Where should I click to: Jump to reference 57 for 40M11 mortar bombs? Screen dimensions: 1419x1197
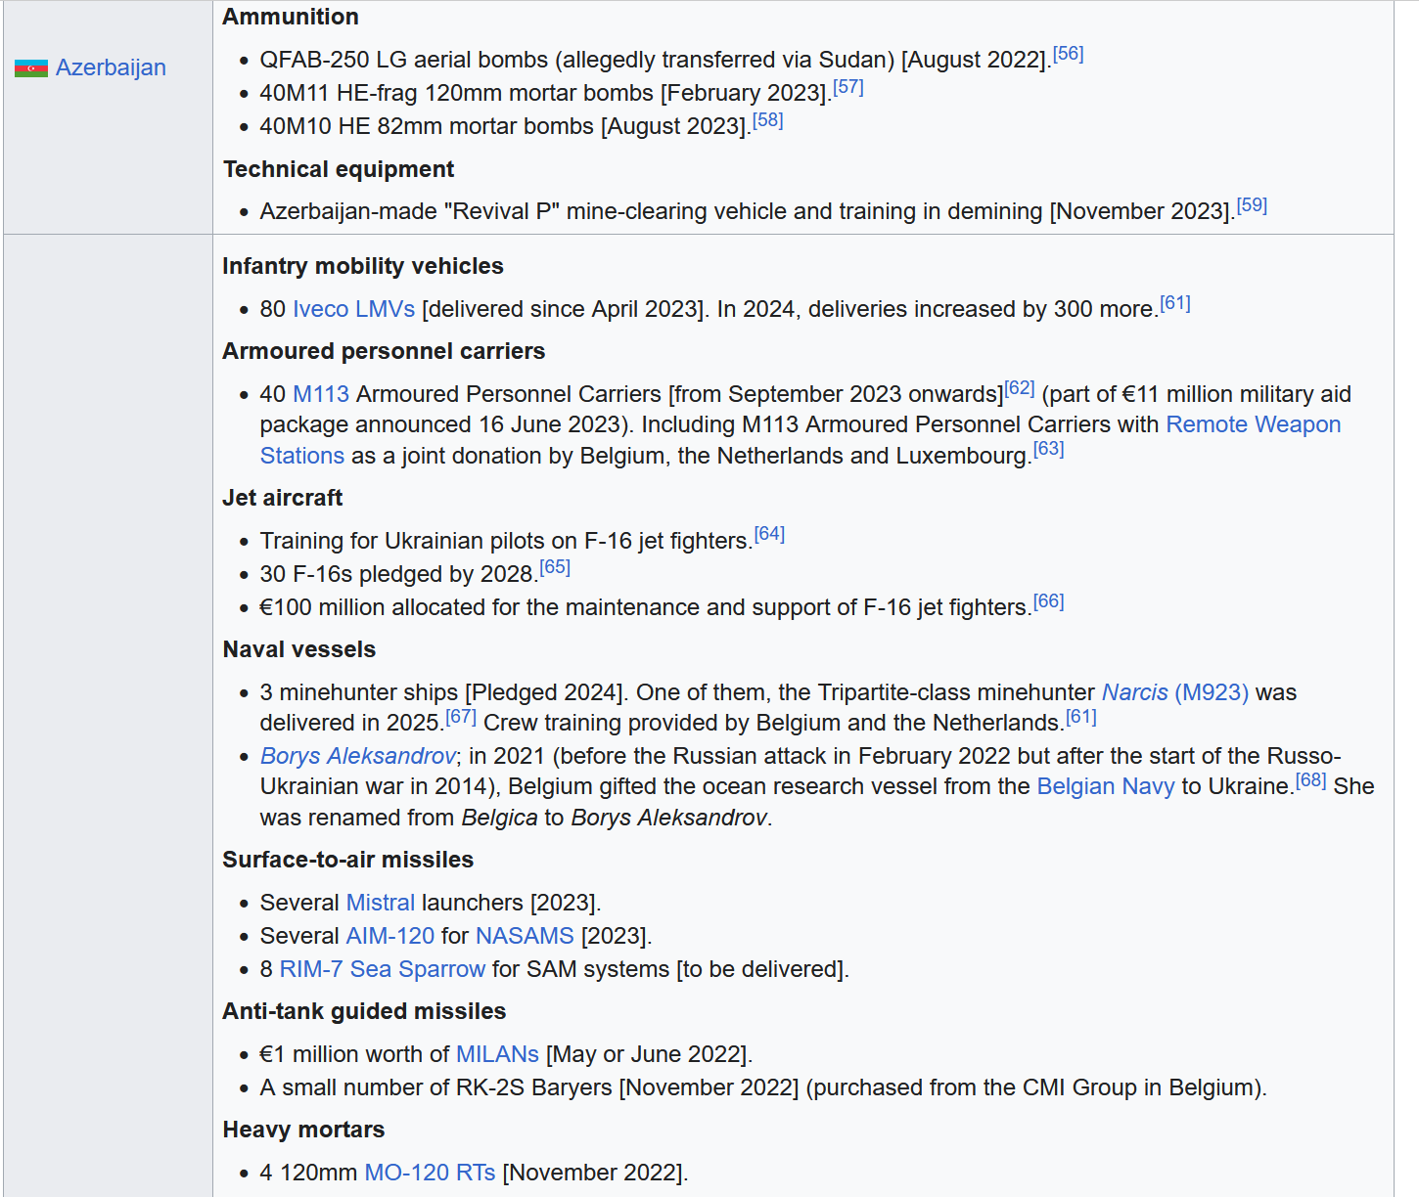(x=848, y=87)
